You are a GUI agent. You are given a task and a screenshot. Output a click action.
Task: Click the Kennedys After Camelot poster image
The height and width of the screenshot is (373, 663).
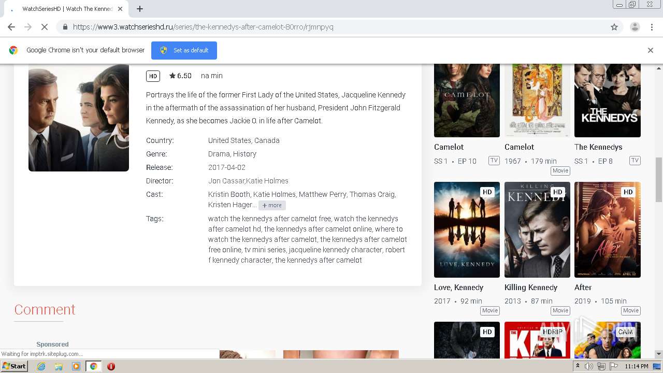[79, 118]
